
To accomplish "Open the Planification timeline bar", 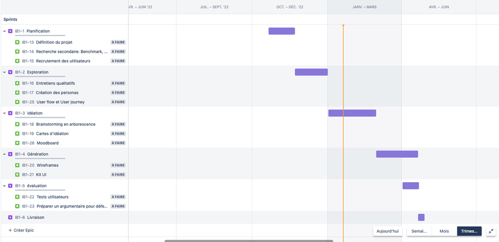I will [282, 31].
